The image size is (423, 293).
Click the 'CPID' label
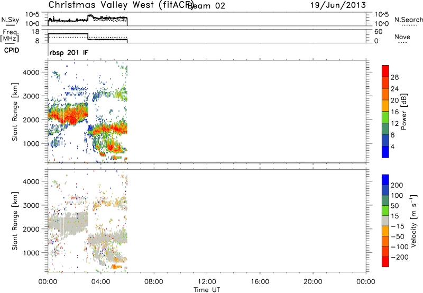pyautogui.click(x=11, y=50)
